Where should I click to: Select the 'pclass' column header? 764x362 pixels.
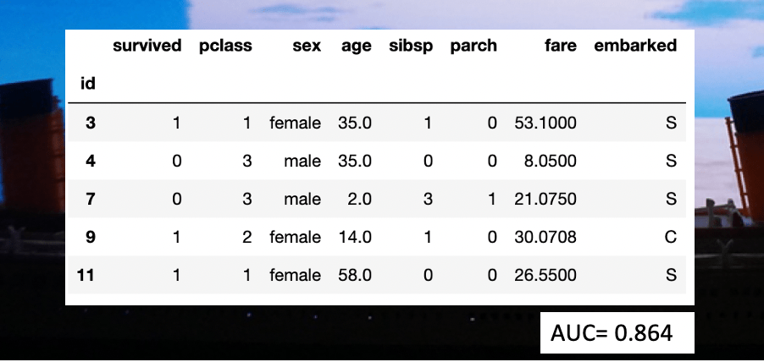pos(224,47)
